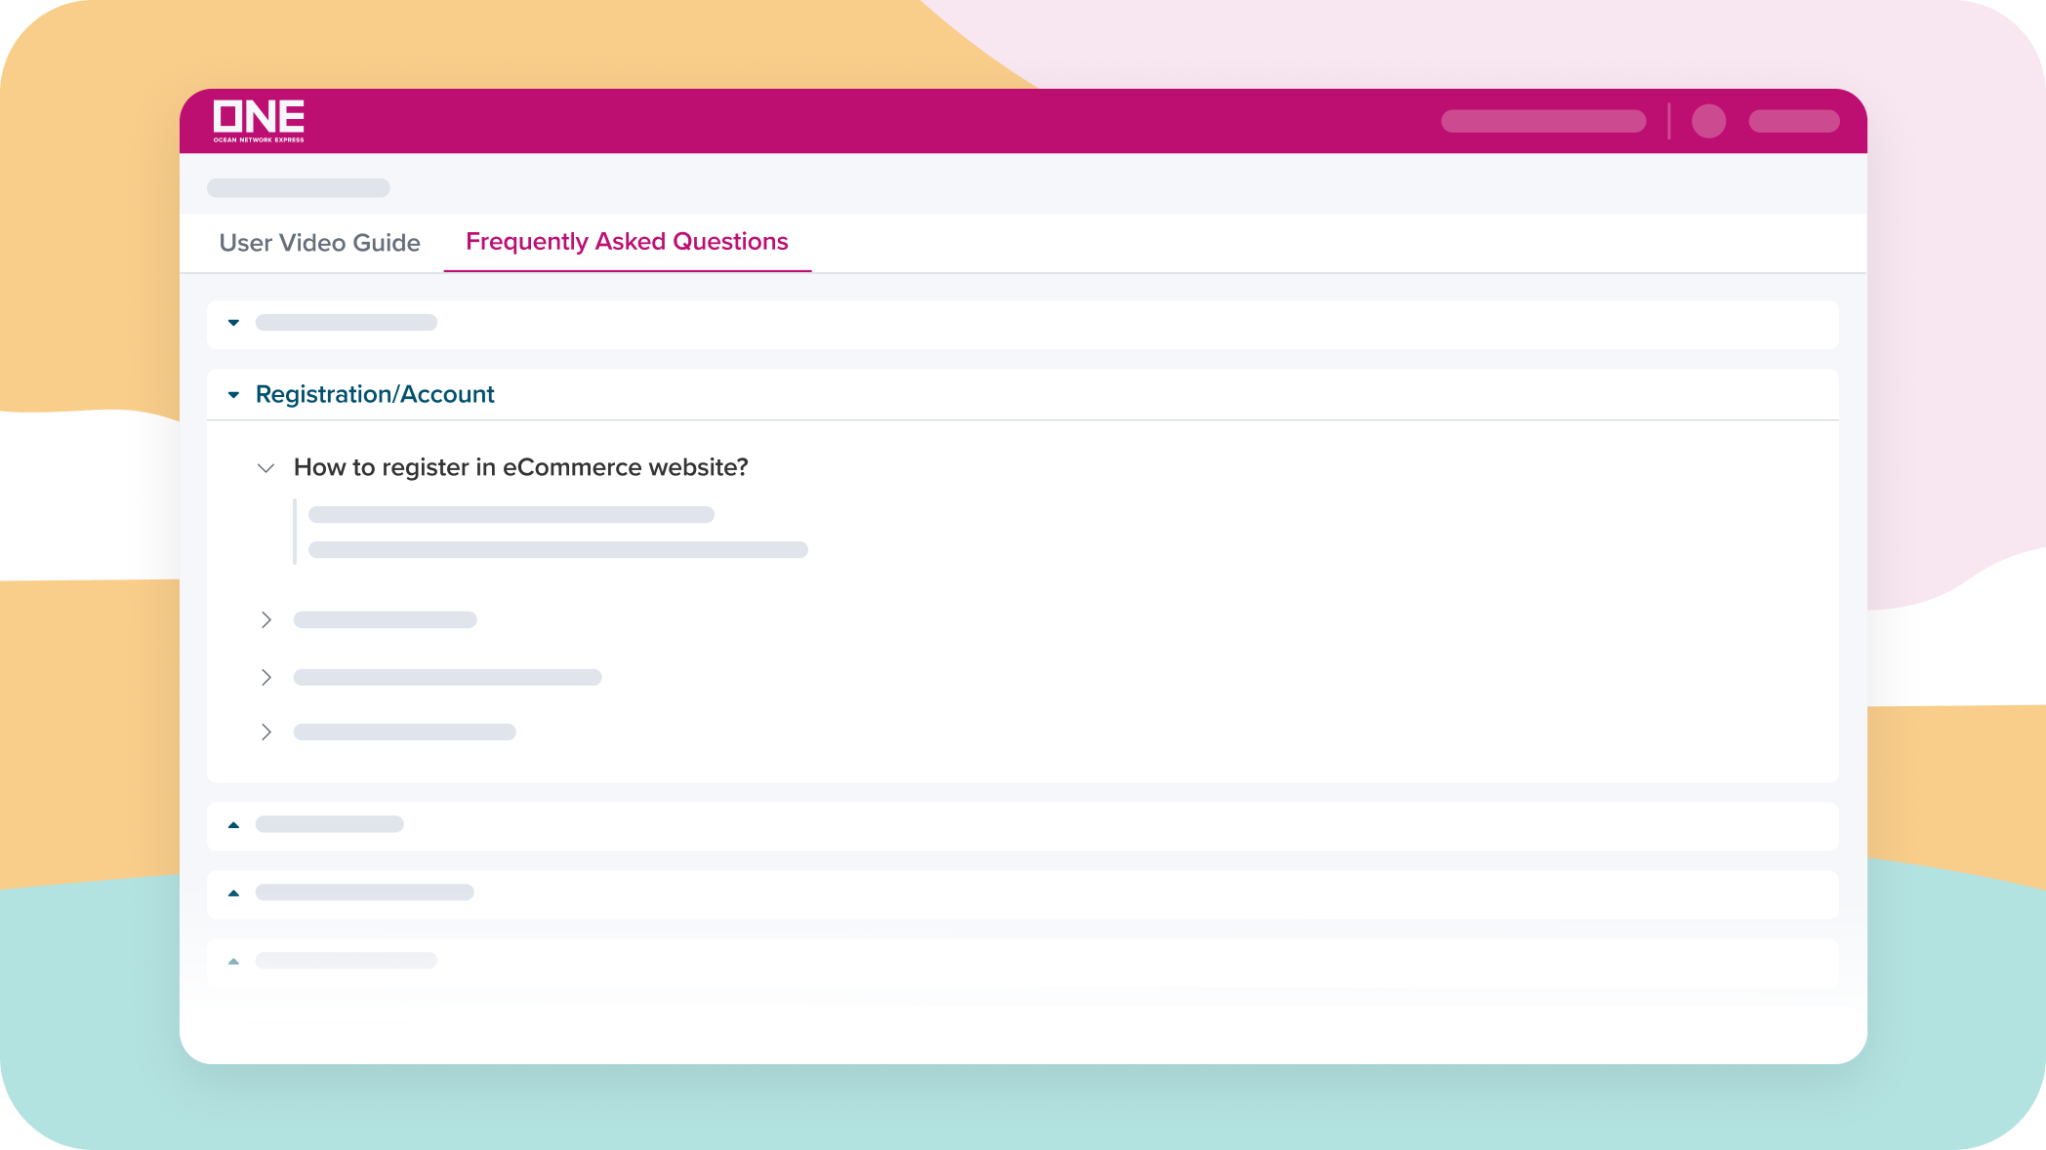Expand the second collapsed question chevron

[x=266, y=677]
